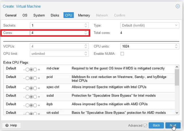Click the Cores spinner arrows
Screen dimensions: 184x131
pos(86,33)
